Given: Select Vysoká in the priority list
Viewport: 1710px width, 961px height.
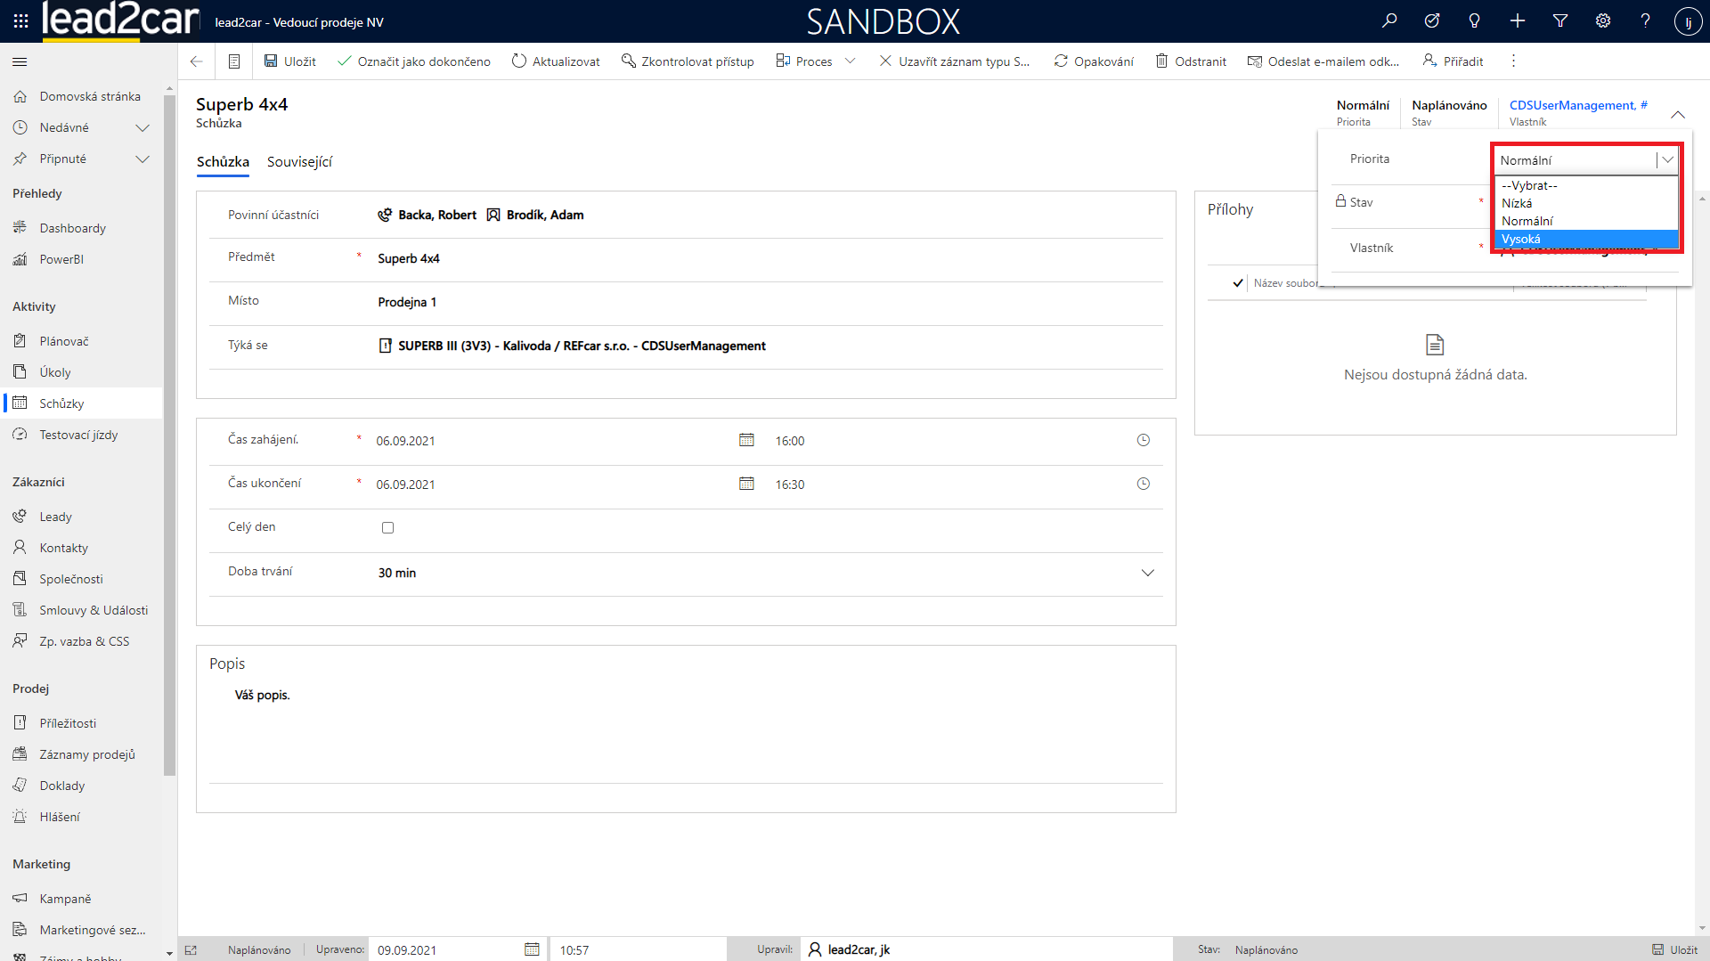Looking at the screenshot, I should 1585,239.
